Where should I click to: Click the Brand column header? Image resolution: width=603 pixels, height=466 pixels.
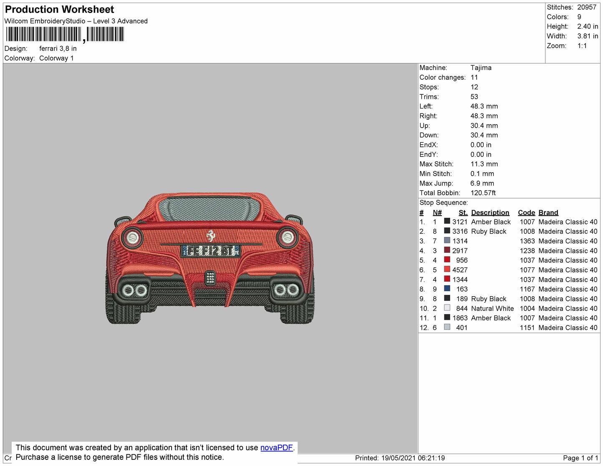click(548, 212)
